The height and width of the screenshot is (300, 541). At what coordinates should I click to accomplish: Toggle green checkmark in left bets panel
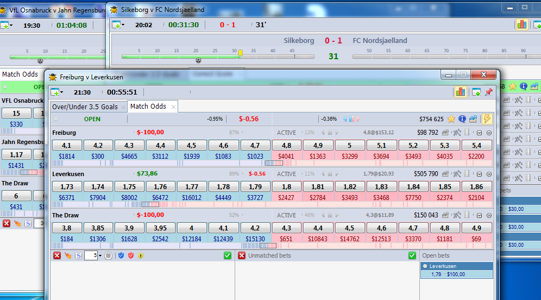pos(228,255)
